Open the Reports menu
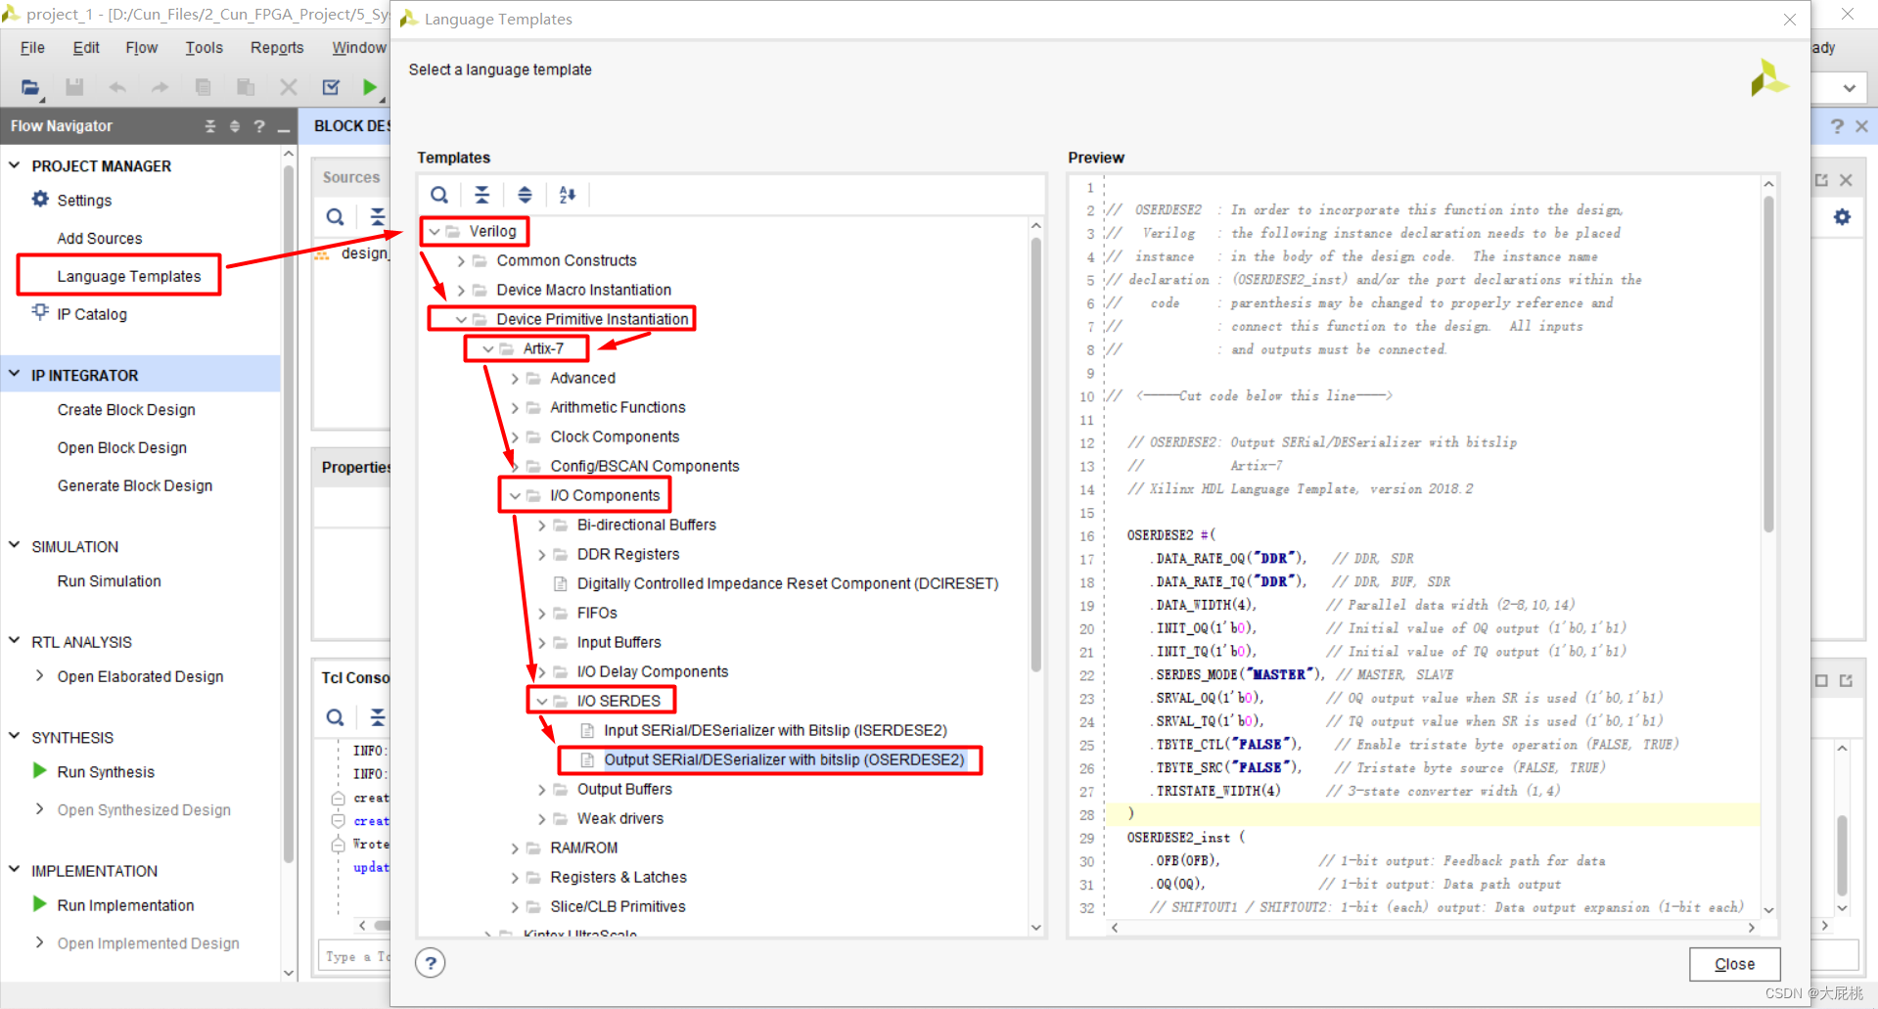 coord(277,48)
